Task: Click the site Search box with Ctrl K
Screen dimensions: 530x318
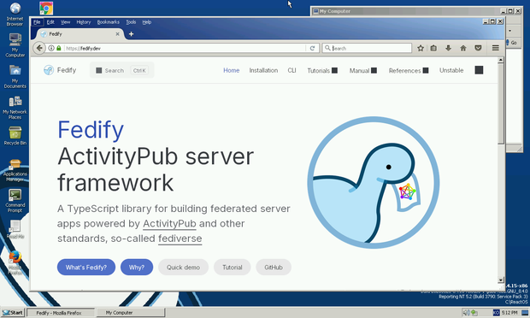Action: (x=122, y=70)
